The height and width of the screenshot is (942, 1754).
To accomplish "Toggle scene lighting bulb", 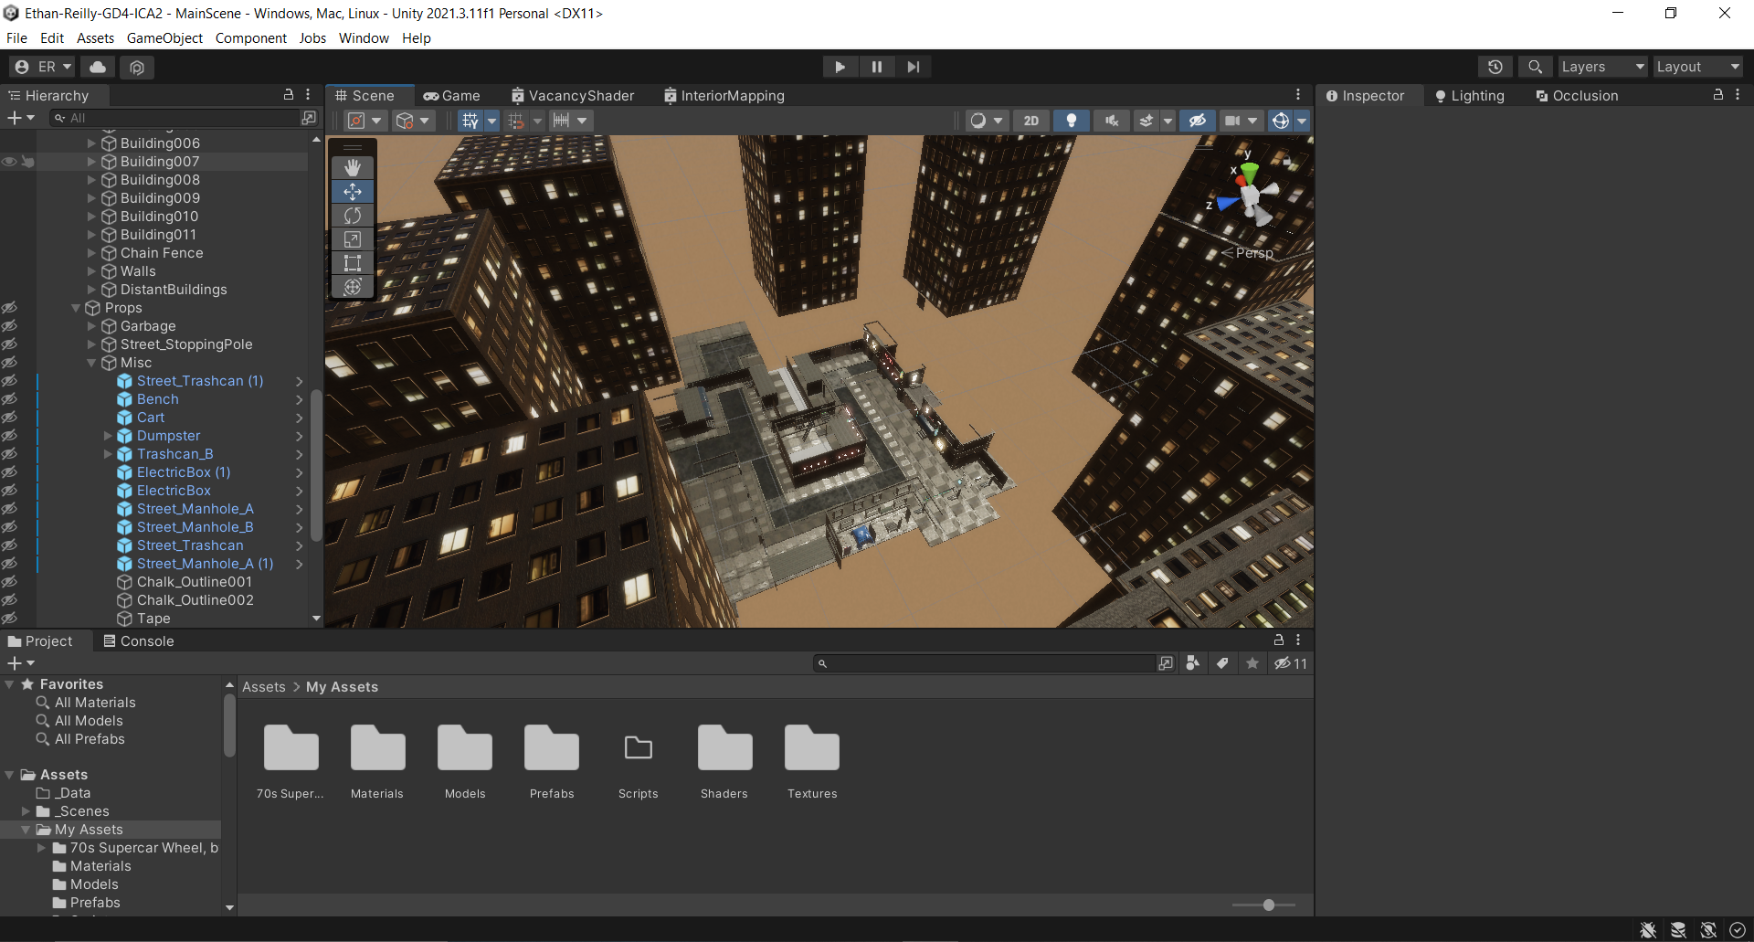I will point(1072,121).
